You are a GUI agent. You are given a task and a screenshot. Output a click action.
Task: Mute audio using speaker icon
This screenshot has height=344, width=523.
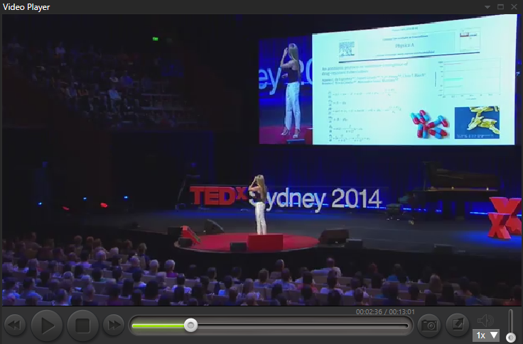click(486, 321)
